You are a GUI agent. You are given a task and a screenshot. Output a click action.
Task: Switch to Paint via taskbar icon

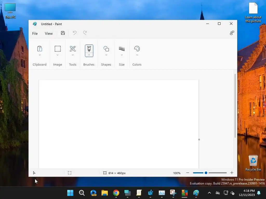pyautogui.click(x=196, y=193)
